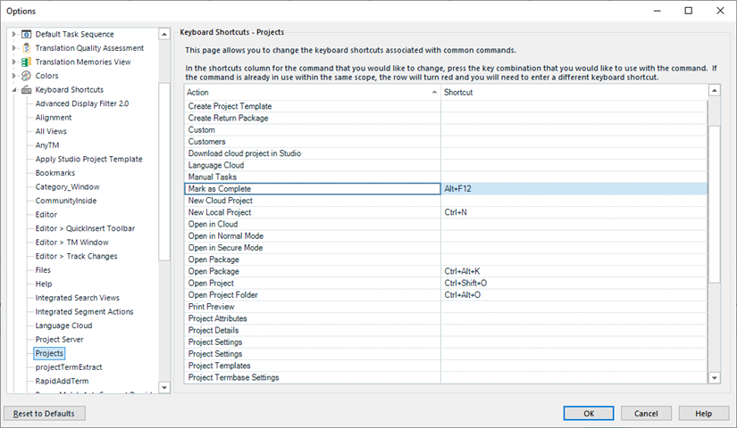Click the shortcuts table scroll-down arrow
The image size is (737, 428).
coord(715,378)
